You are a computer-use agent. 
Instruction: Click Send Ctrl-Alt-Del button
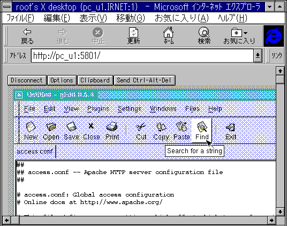click(x=144, y=80)
